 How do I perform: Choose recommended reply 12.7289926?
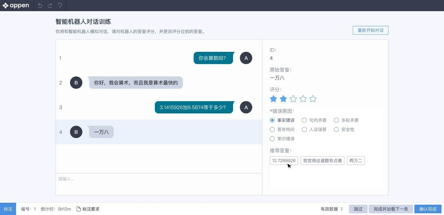pos(284,161)
